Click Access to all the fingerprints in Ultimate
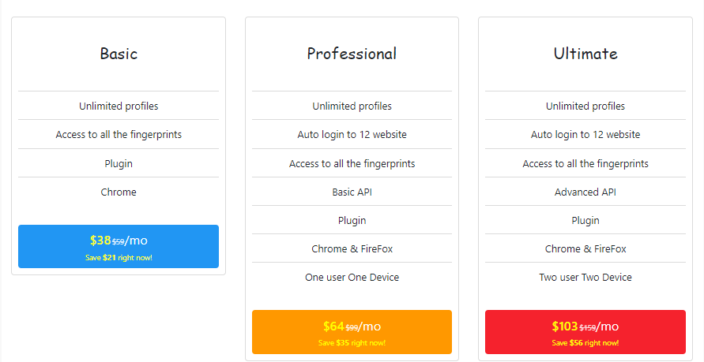 pyautogui.click(x=585, y=163)
